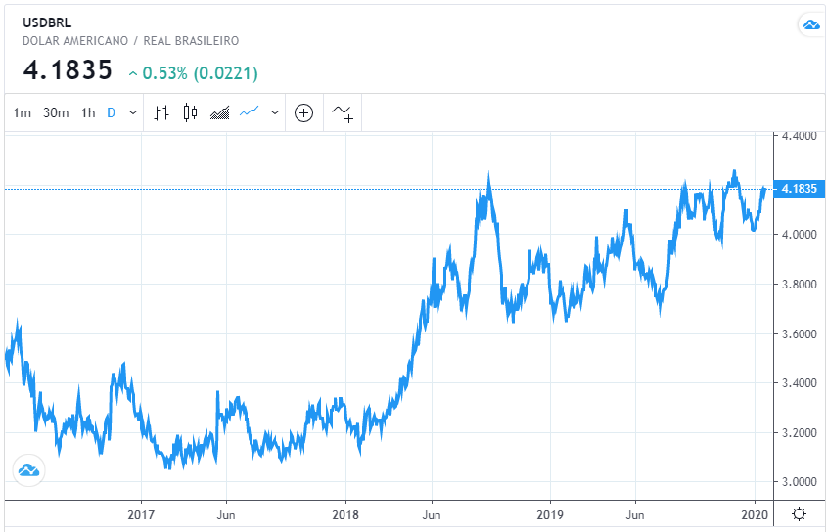This screenshot has width=826, height=532.
Task: Open the Indicators wave icon
Action: pos(343,112)
